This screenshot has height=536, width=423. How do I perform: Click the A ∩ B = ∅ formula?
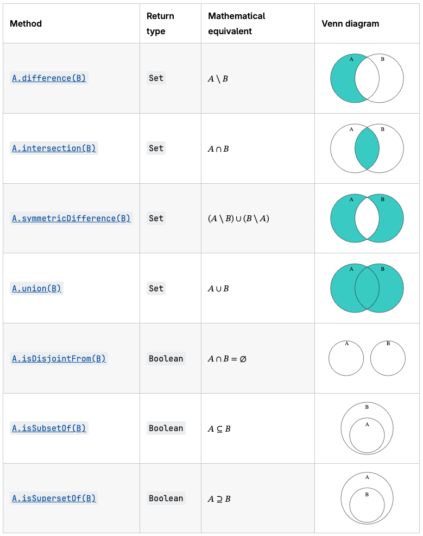[x=227, y=359]
